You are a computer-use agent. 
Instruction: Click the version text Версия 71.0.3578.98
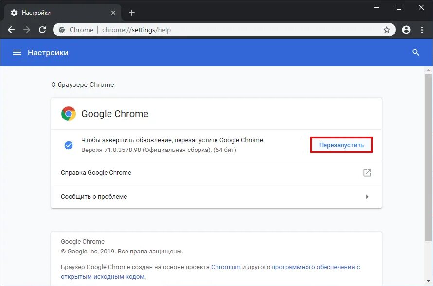[111, 150]
